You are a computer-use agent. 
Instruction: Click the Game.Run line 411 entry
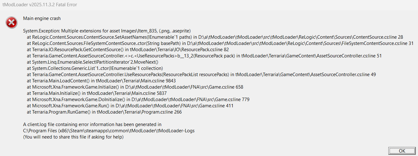click(x=130, y=106)
